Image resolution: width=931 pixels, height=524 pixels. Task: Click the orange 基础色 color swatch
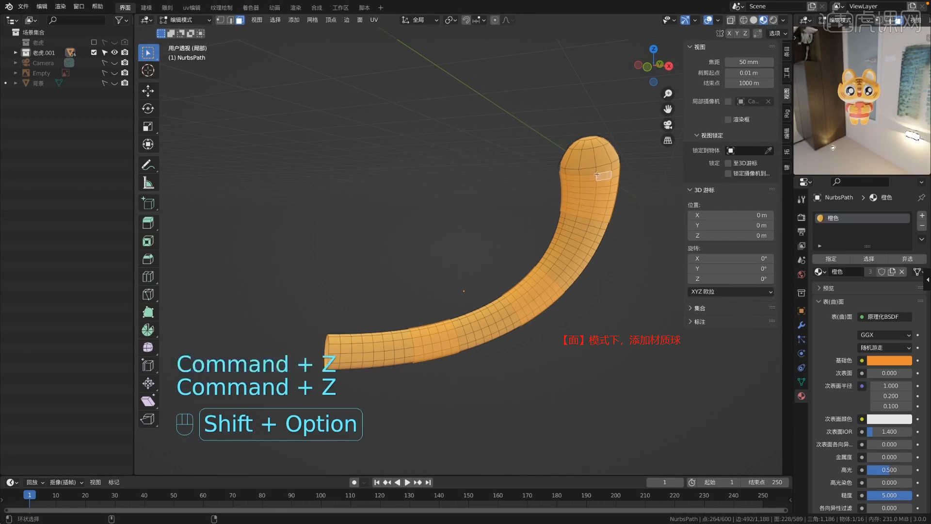click(889, 360)
